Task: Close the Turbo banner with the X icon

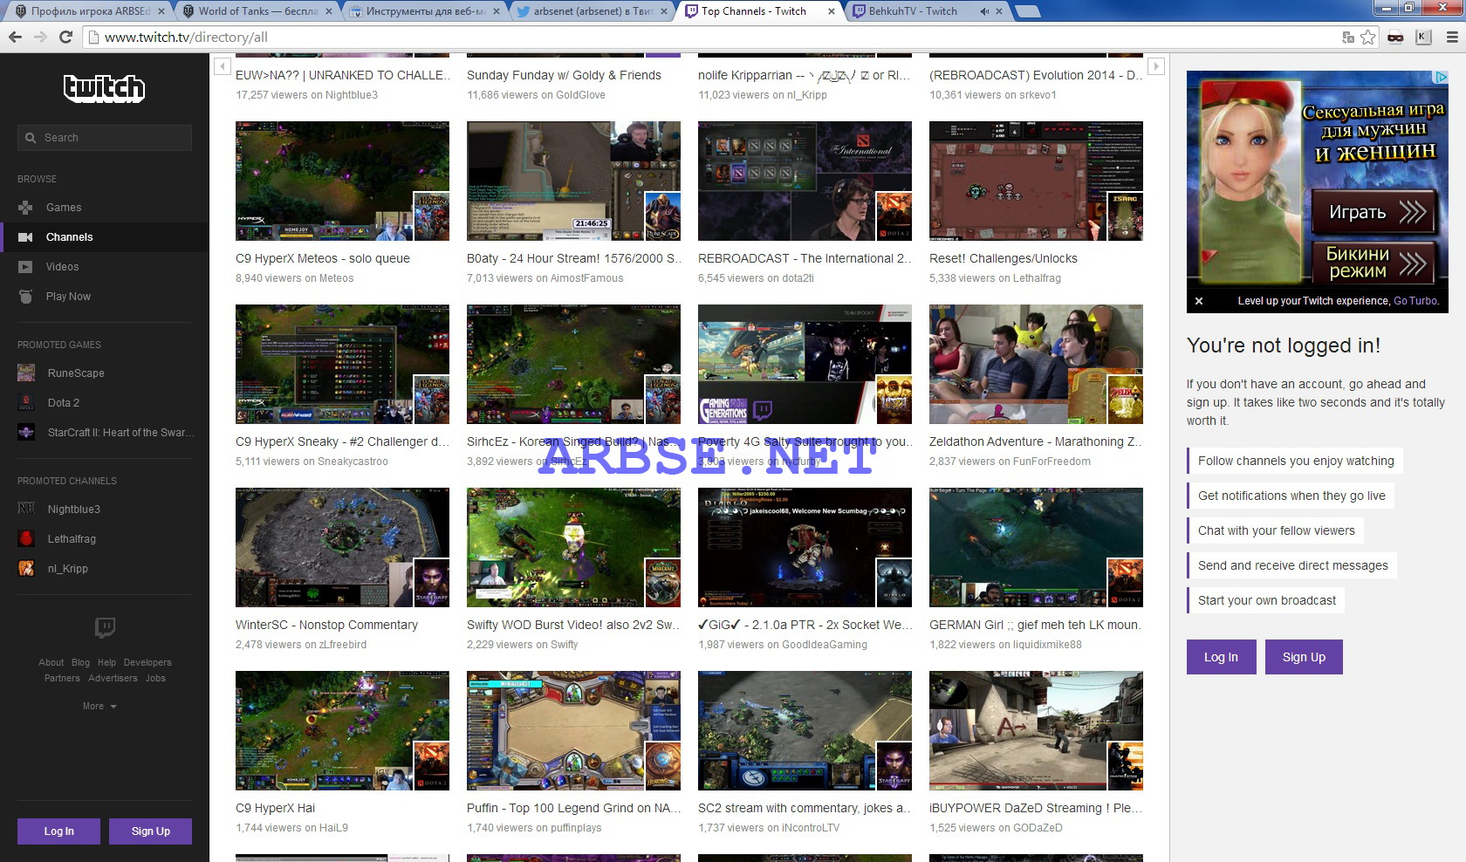Action: 1199,301
